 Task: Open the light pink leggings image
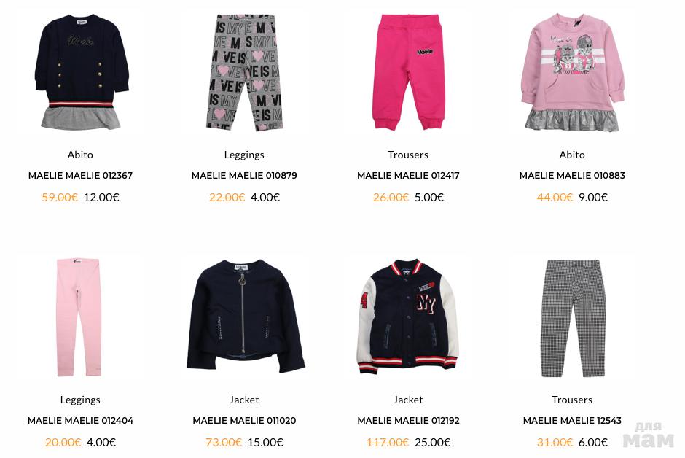79,318
